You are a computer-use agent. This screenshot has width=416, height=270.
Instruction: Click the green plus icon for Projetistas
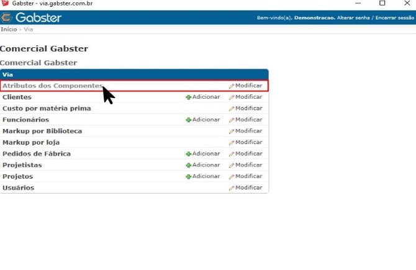pyautogui.click(x=189, y=165)
